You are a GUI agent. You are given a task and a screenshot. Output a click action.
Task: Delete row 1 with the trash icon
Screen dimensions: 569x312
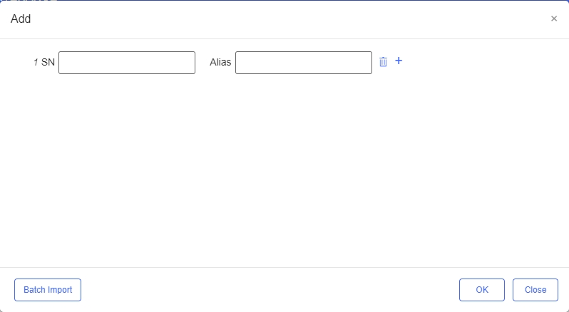tap(383, 62)
